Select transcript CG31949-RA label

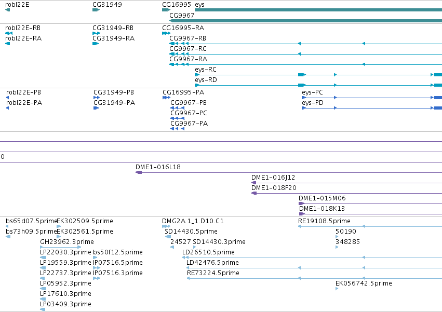point(113,38)
